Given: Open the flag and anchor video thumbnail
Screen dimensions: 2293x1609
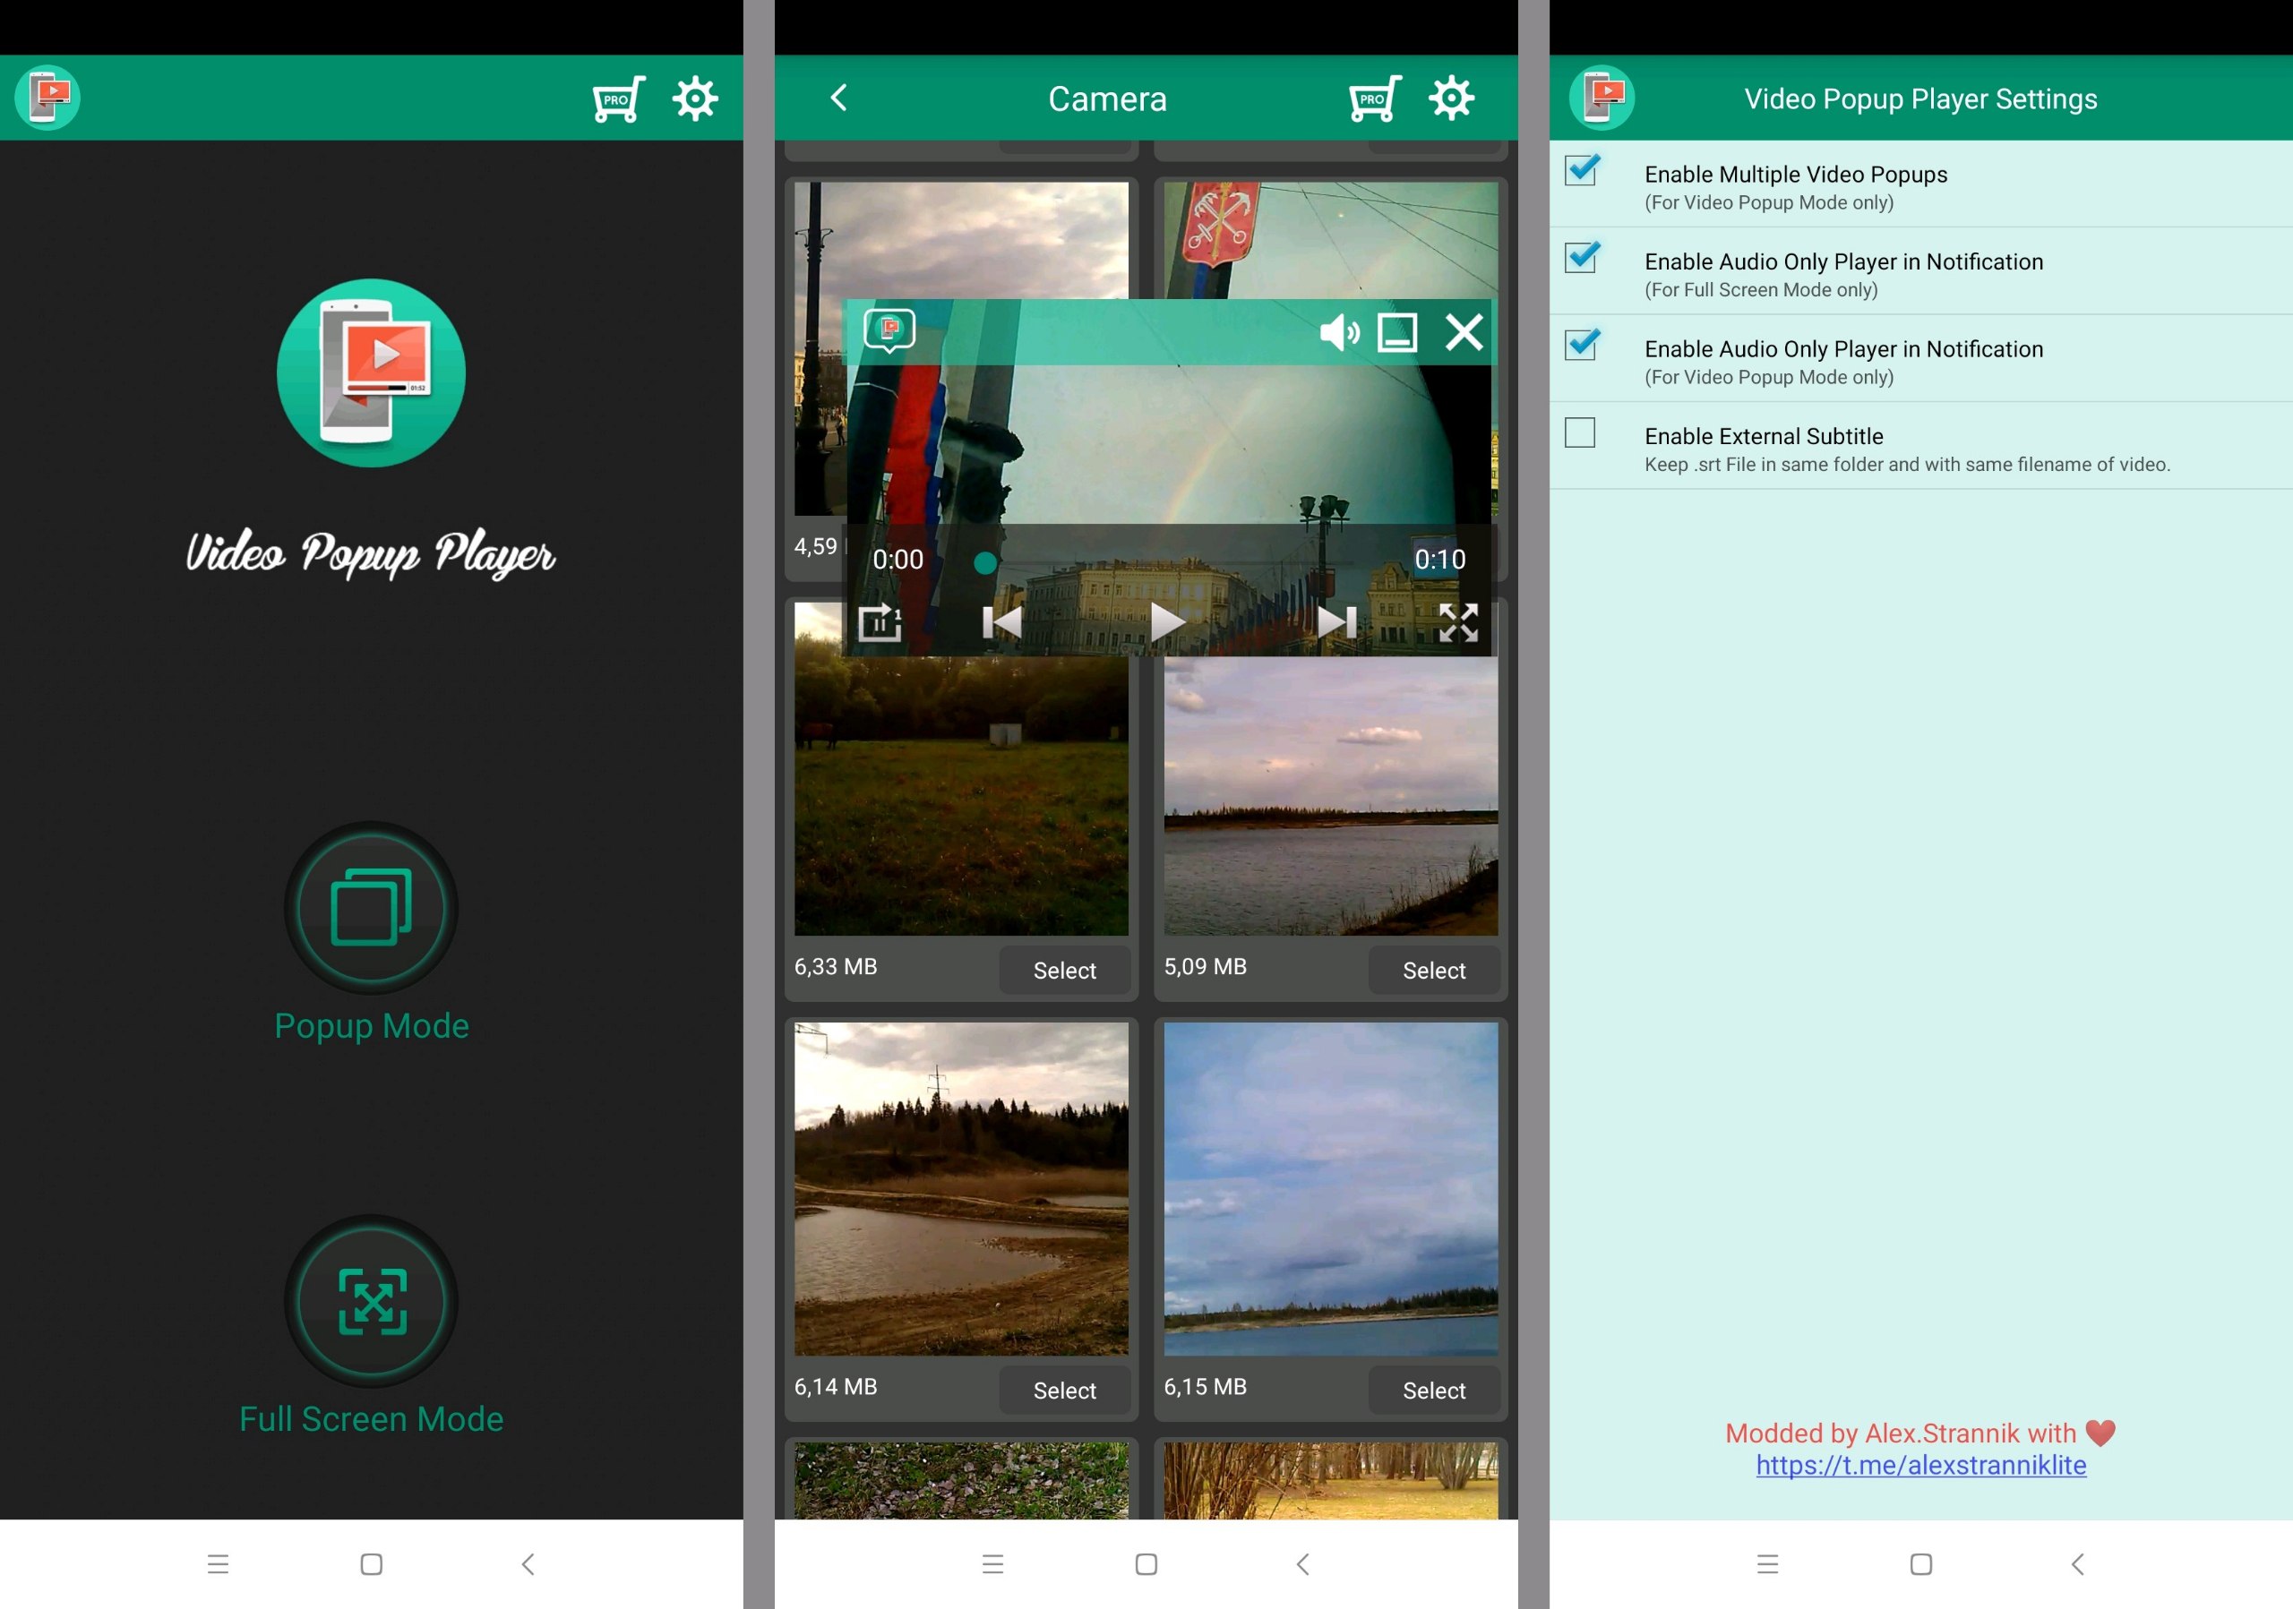Looking at the screenshot, I should [1330, 240].
